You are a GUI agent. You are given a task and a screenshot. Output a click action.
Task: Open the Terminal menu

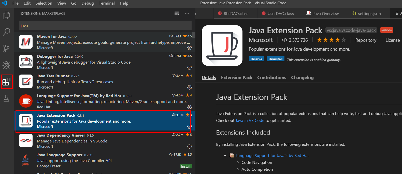click(107, 3)
